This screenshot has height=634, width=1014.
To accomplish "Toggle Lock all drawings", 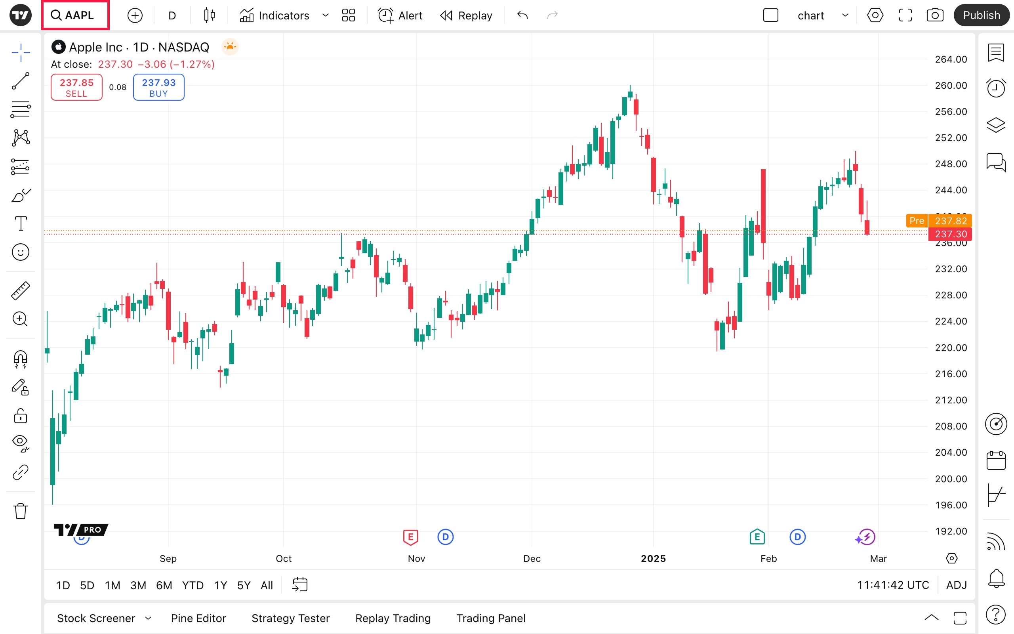I will (x=20, y=416).
